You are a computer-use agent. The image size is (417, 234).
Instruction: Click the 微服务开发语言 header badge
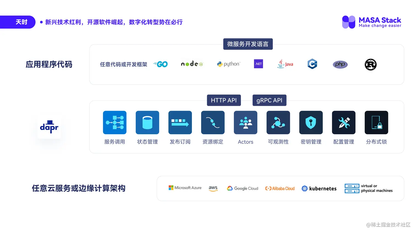coord(248,44)
